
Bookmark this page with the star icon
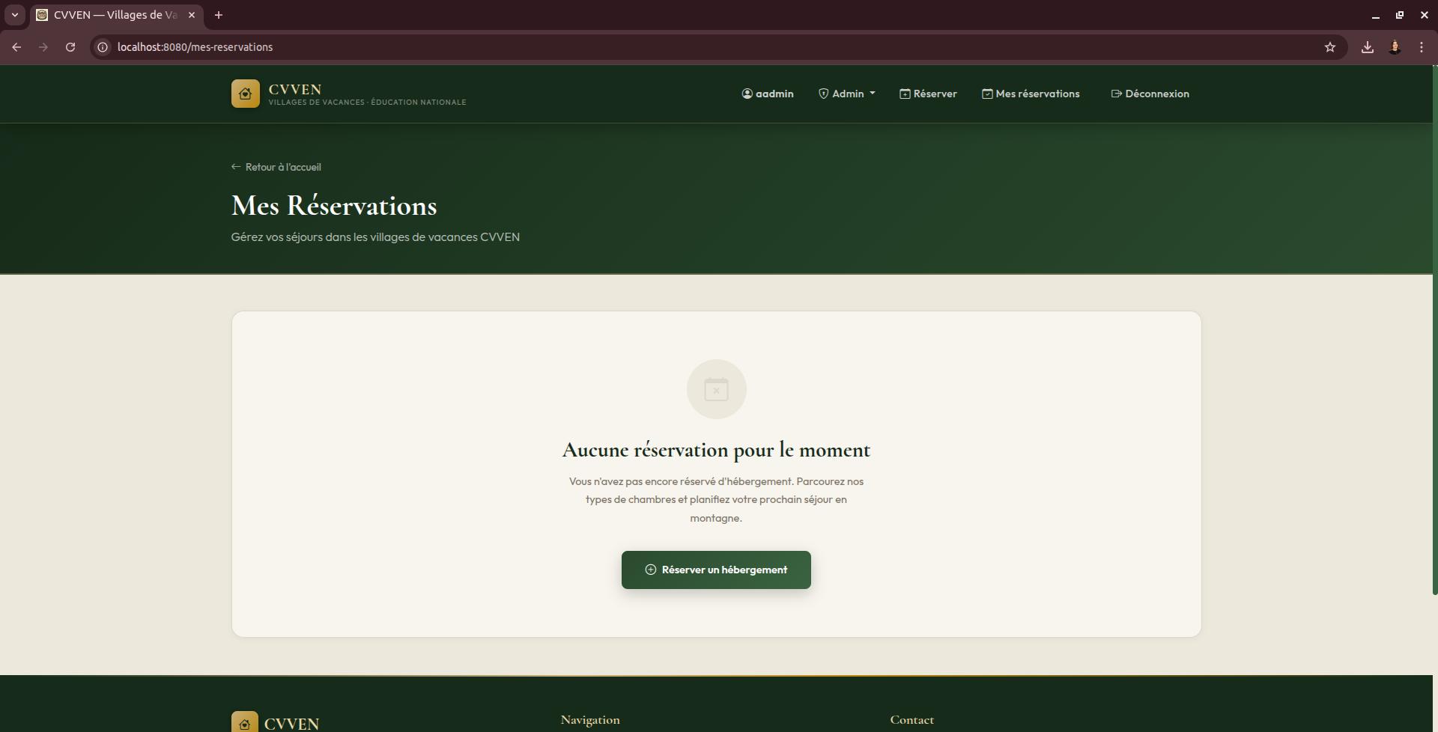tap(1330, 47)
